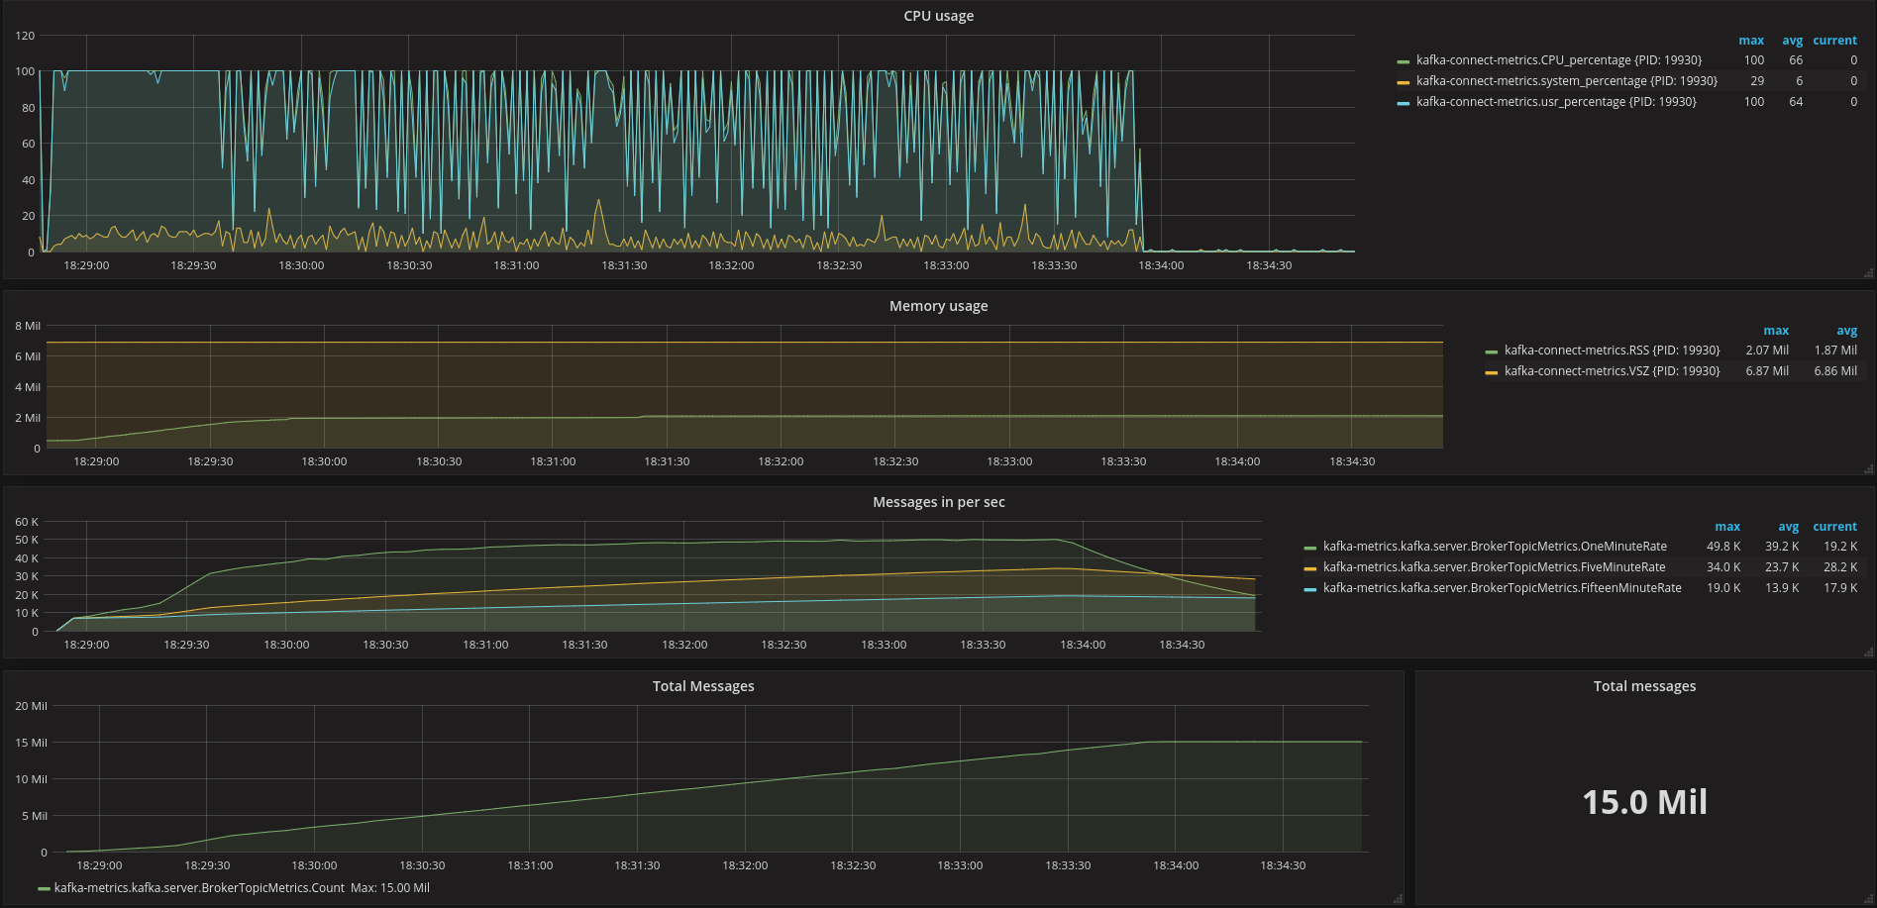The height and width of the screenshot is (908, 1877).
Task: Open the Total Messages graph panel title
Action: 703,686
